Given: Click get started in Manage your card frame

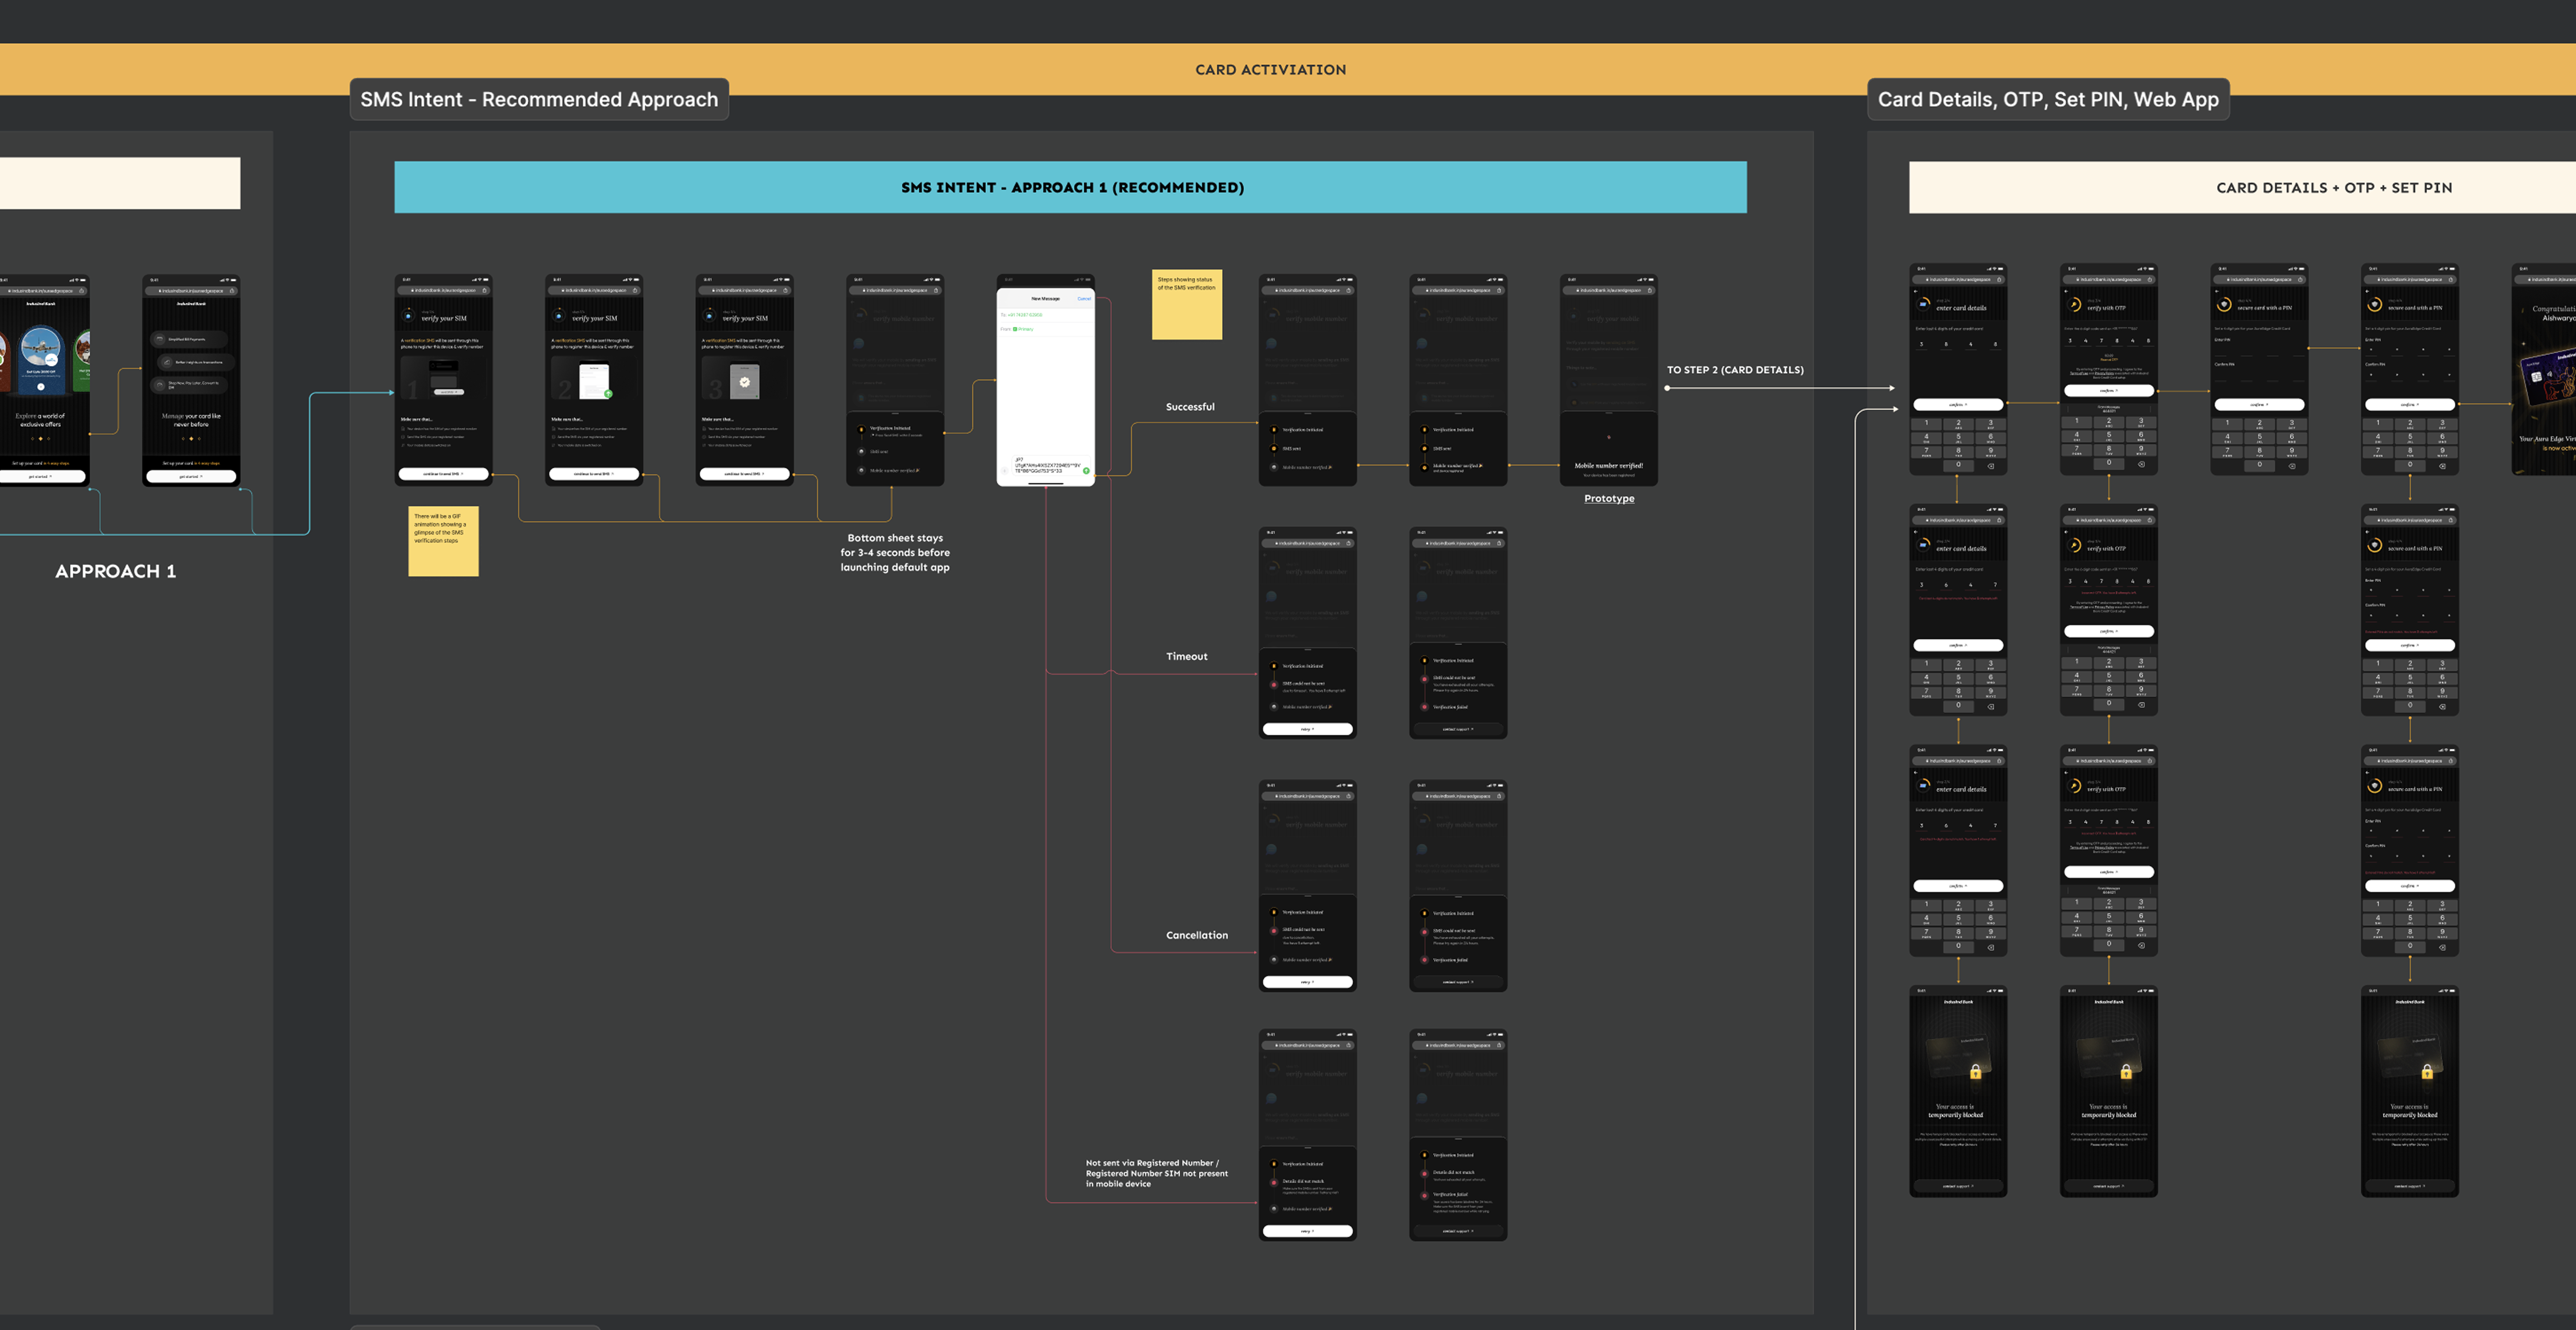Looking at the screenshot, I should coord(191,477).
